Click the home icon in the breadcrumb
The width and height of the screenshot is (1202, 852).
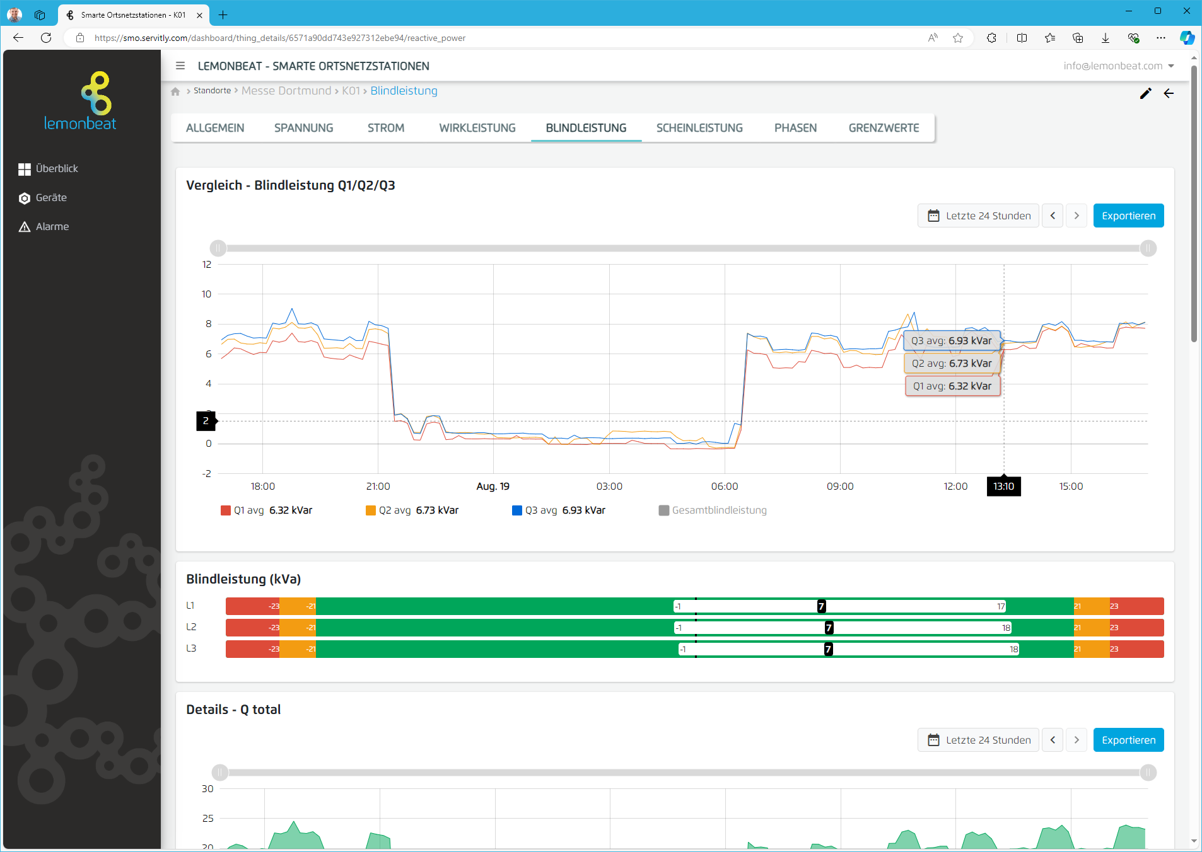[176, 91]
